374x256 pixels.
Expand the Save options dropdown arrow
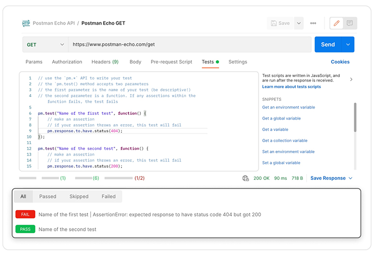pyautogui.click(x=299, y=23)
